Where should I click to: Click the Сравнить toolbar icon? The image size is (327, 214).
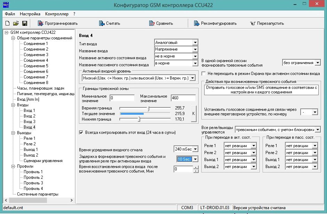152,23
